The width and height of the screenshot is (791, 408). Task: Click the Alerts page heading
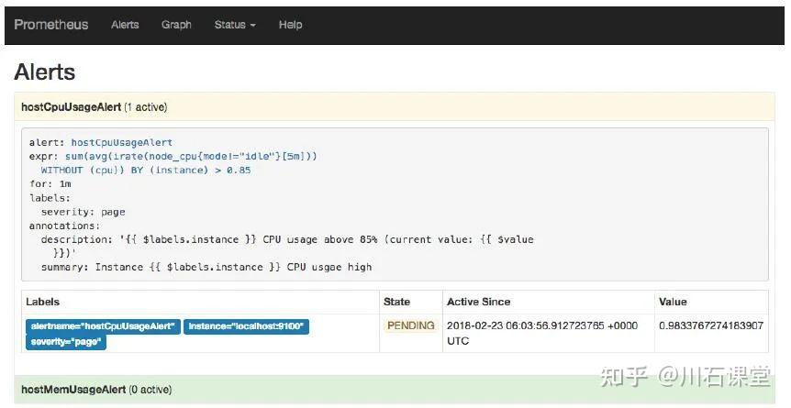45,72
